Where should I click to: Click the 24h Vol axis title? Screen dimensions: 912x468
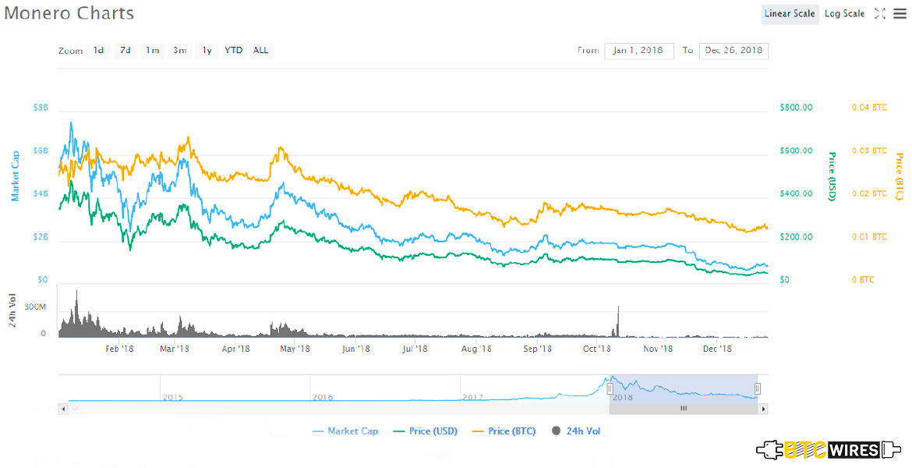(12, 310)
